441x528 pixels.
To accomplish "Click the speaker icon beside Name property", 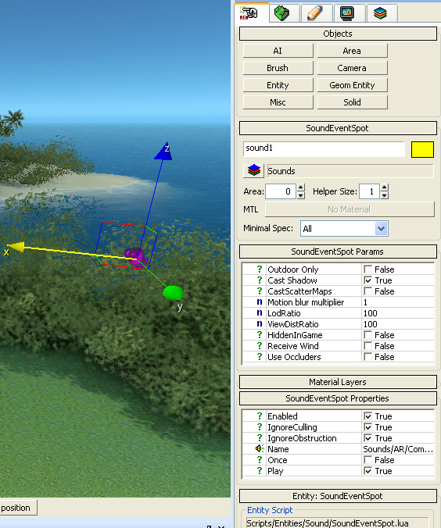I will click(260, 449).
